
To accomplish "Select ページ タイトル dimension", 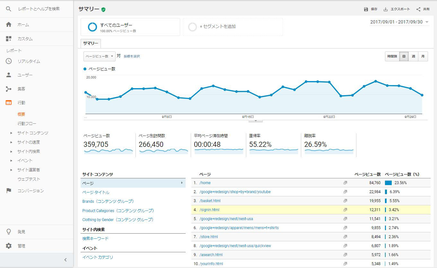I will [x=96, y=192].
